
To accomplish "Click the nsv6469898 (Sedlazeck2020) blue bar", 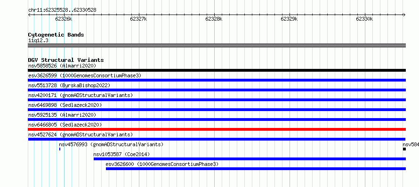I will pos(217,110).
